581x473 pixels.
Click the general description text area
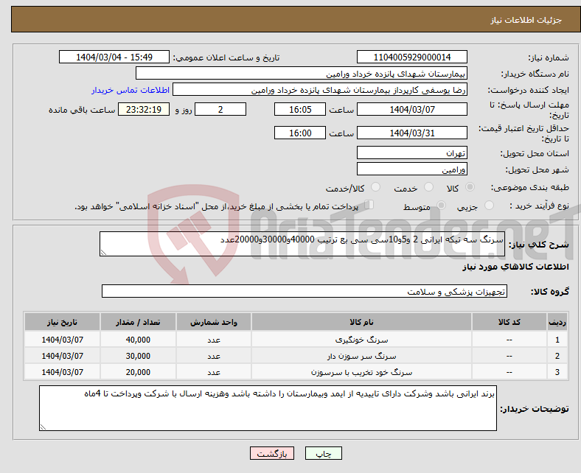click(302, 244)
